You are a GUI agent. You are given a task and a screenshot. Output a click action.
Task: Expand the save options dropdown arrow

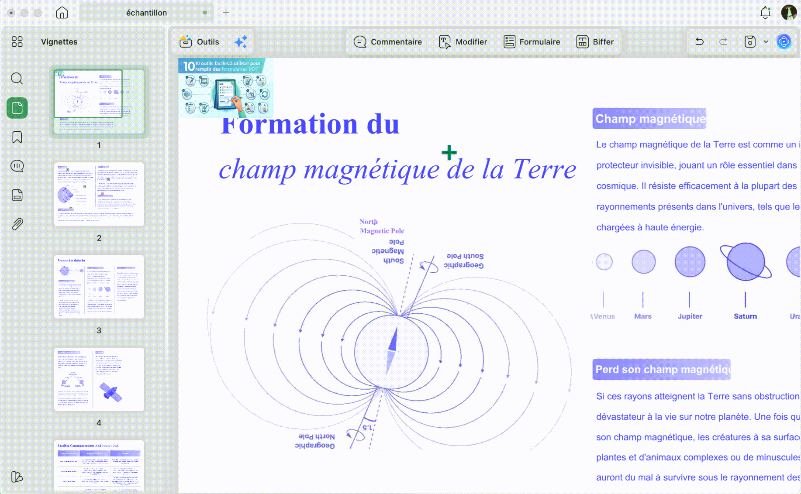pyautogui.click(x=766, y=41)
